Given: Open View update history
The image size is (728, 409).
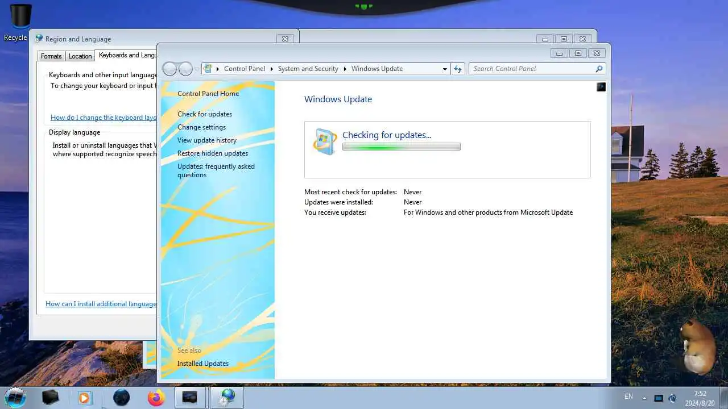Looking at the screenshot, I should [x=207, y=140].
